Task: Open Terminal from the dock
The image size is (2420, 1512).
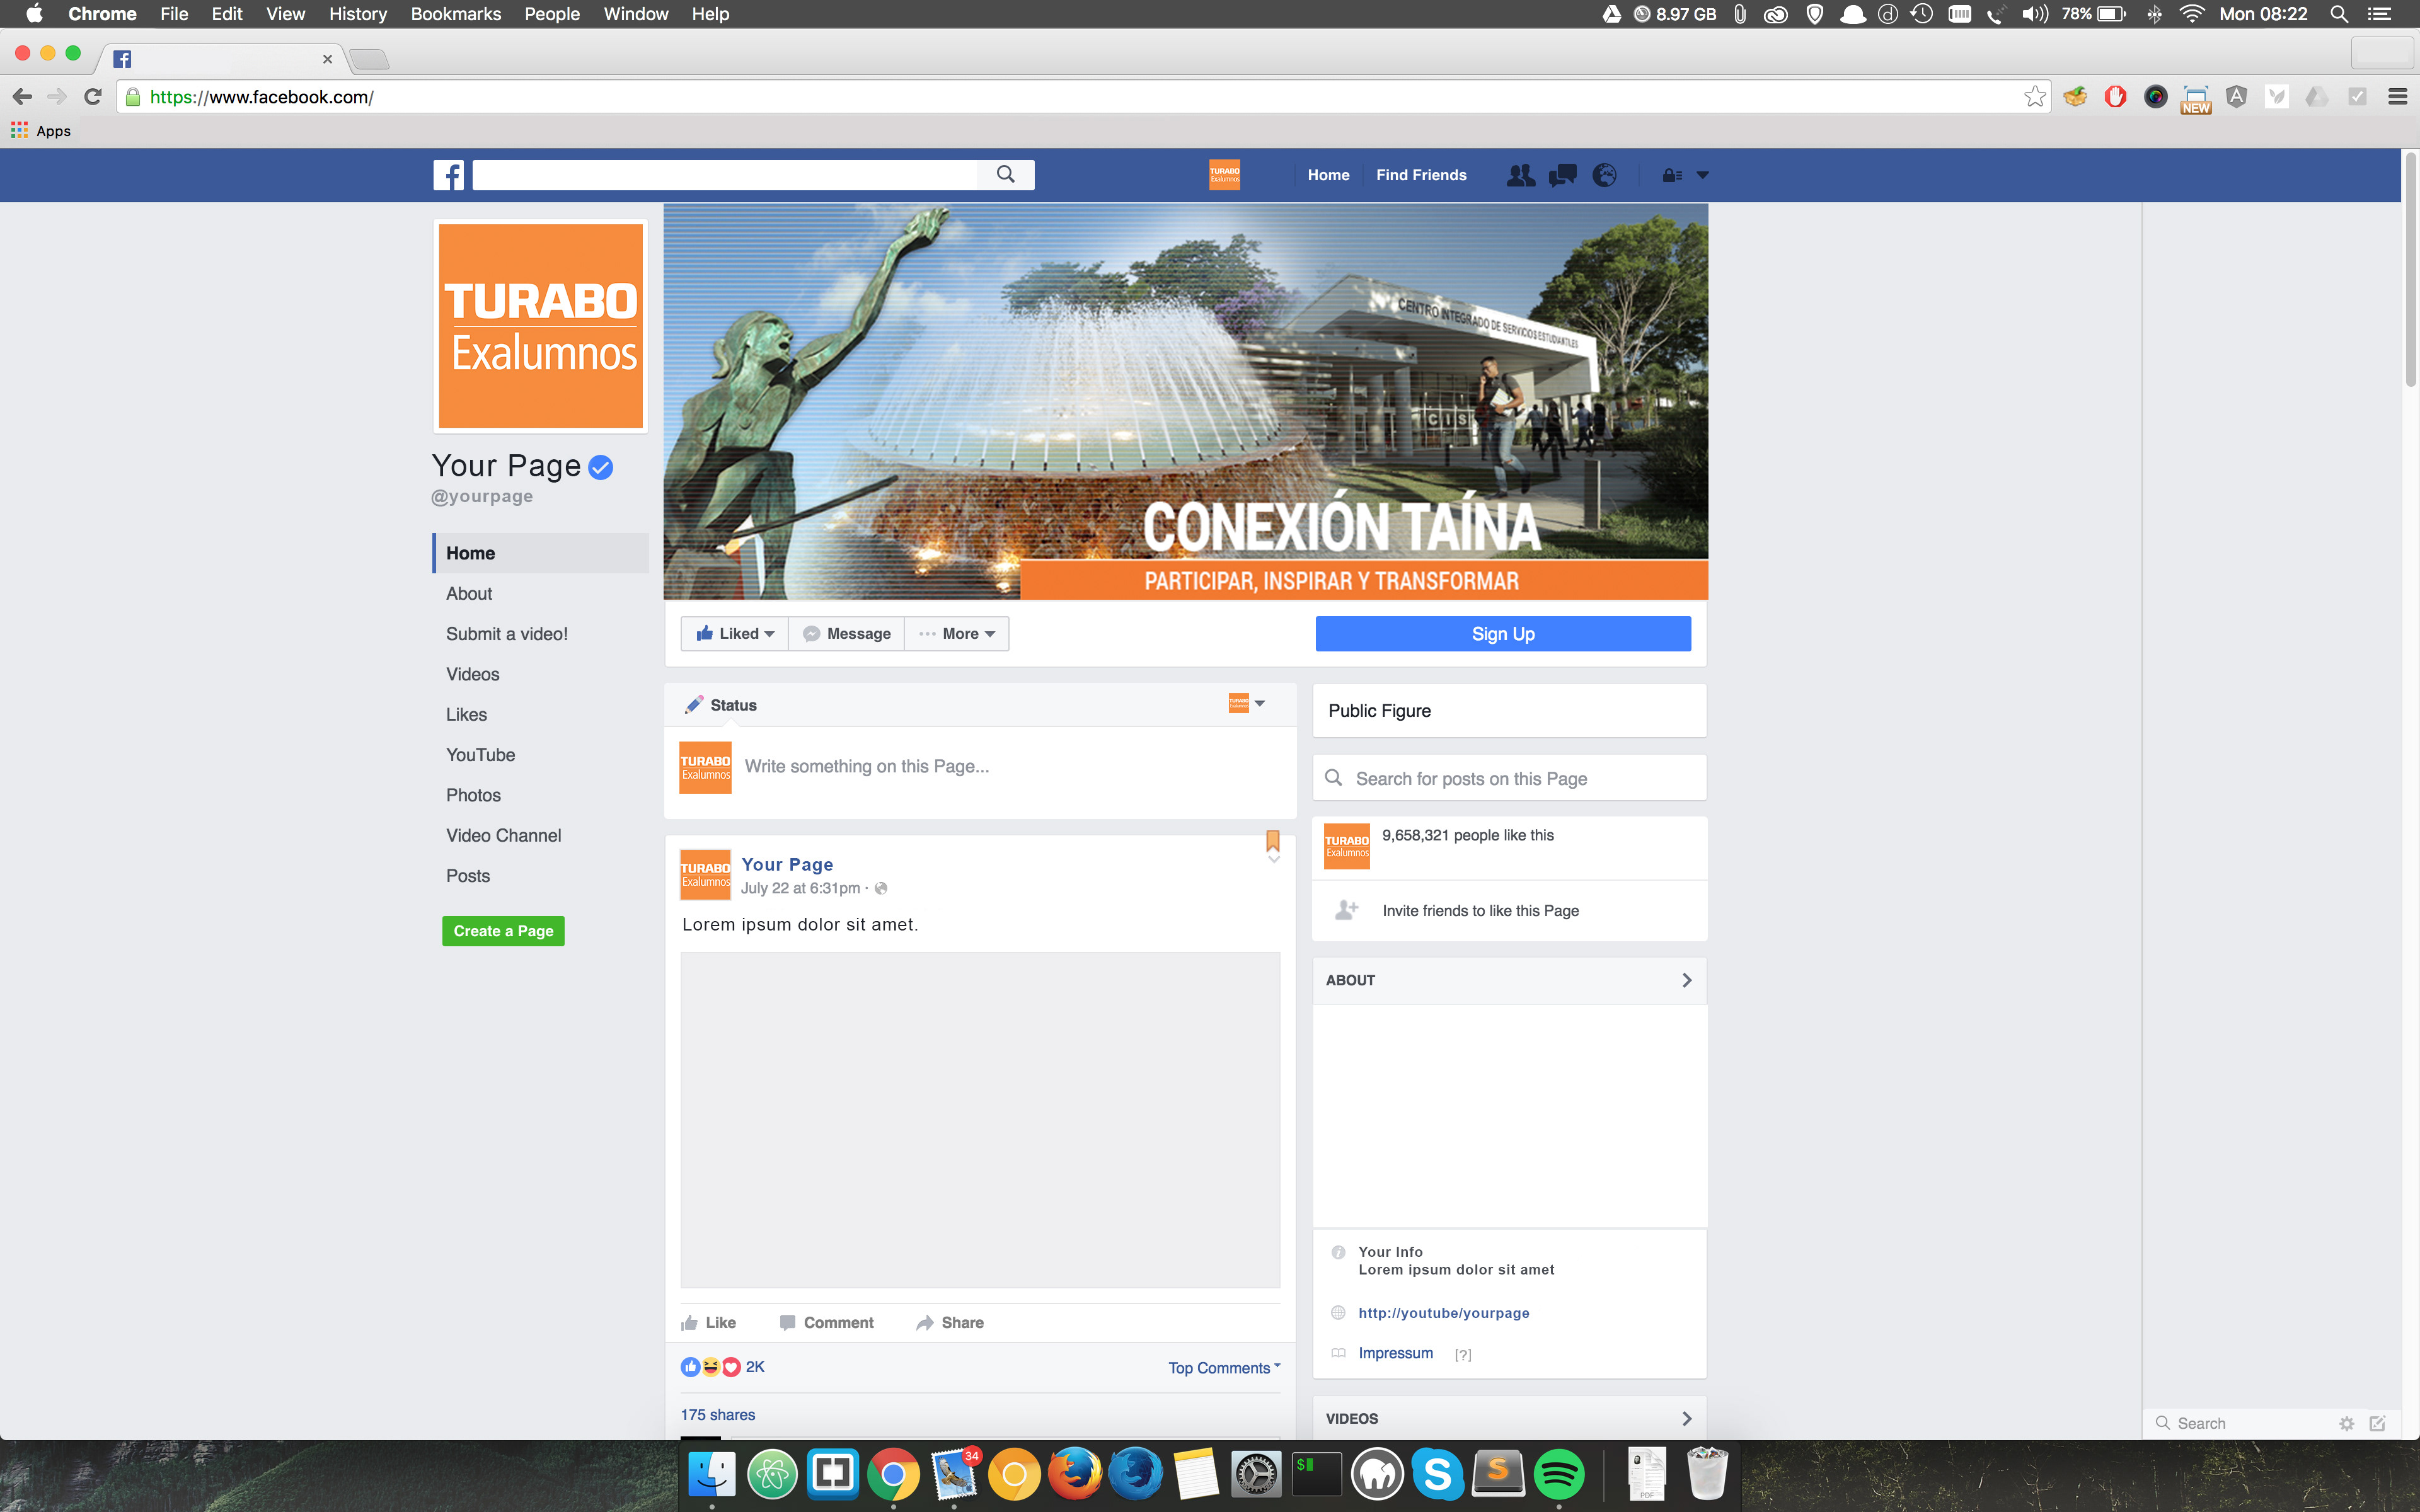Action: 1317,1474
